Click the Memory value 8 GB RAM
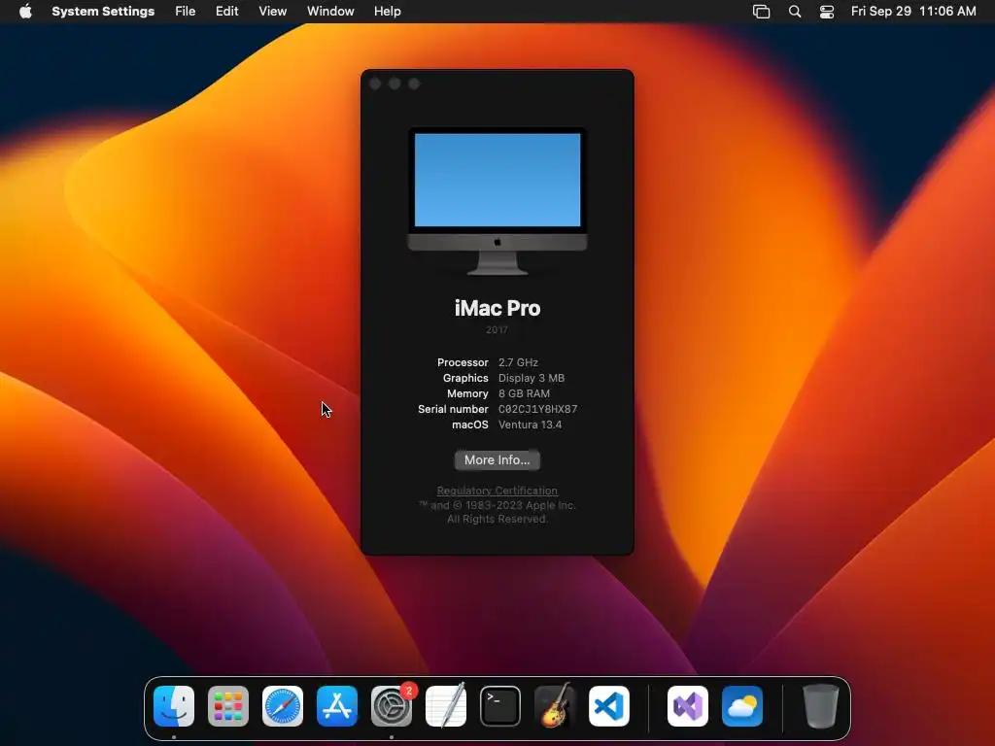Screen dimensions: 995x746 point(524,393)
